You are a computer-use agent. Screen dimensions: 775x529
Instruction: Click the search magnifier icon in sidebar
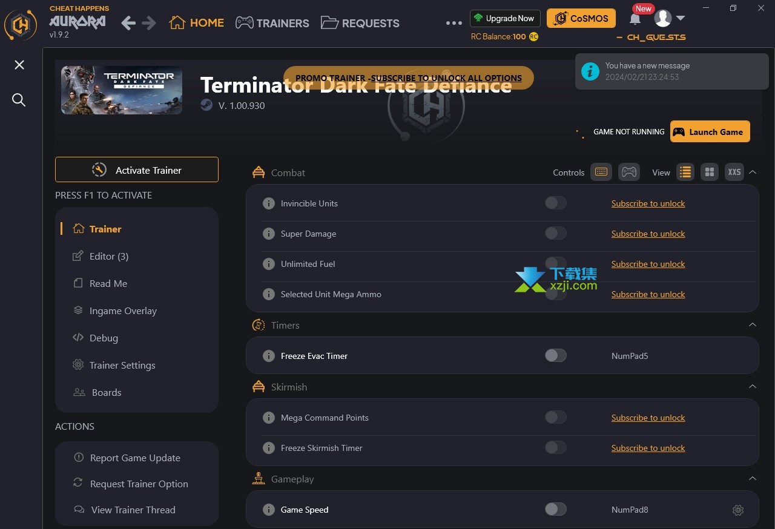19,100
